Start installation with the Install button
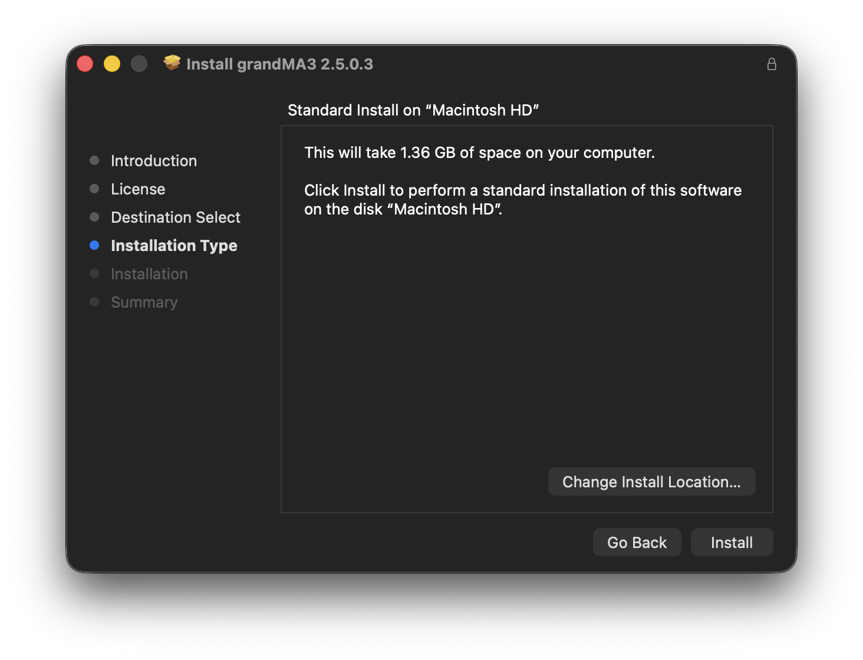This screenshot has height=660, width=863. click(x=732, y=542)
